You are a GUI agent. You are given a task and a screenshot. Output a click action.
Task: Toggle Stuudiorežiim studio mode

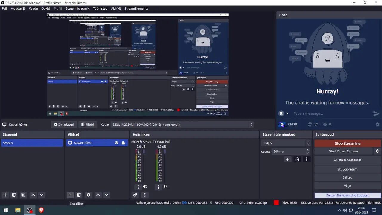point(347,169)
